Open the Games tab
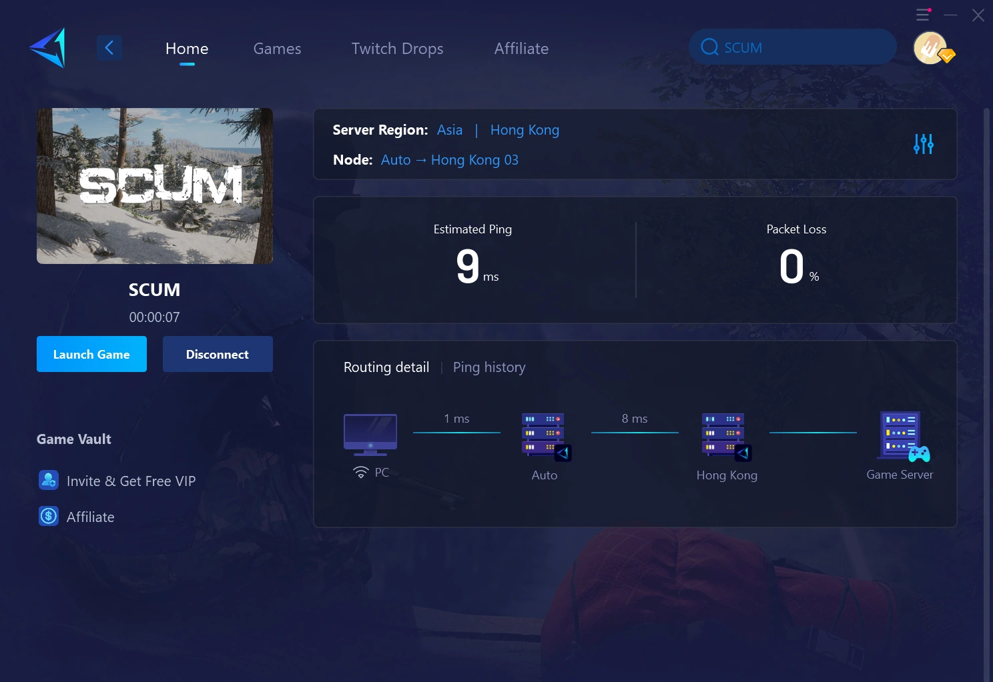Image resolution: width=993 pixels, height=682 pixels. pyautogui.click(x=277, y=49)
